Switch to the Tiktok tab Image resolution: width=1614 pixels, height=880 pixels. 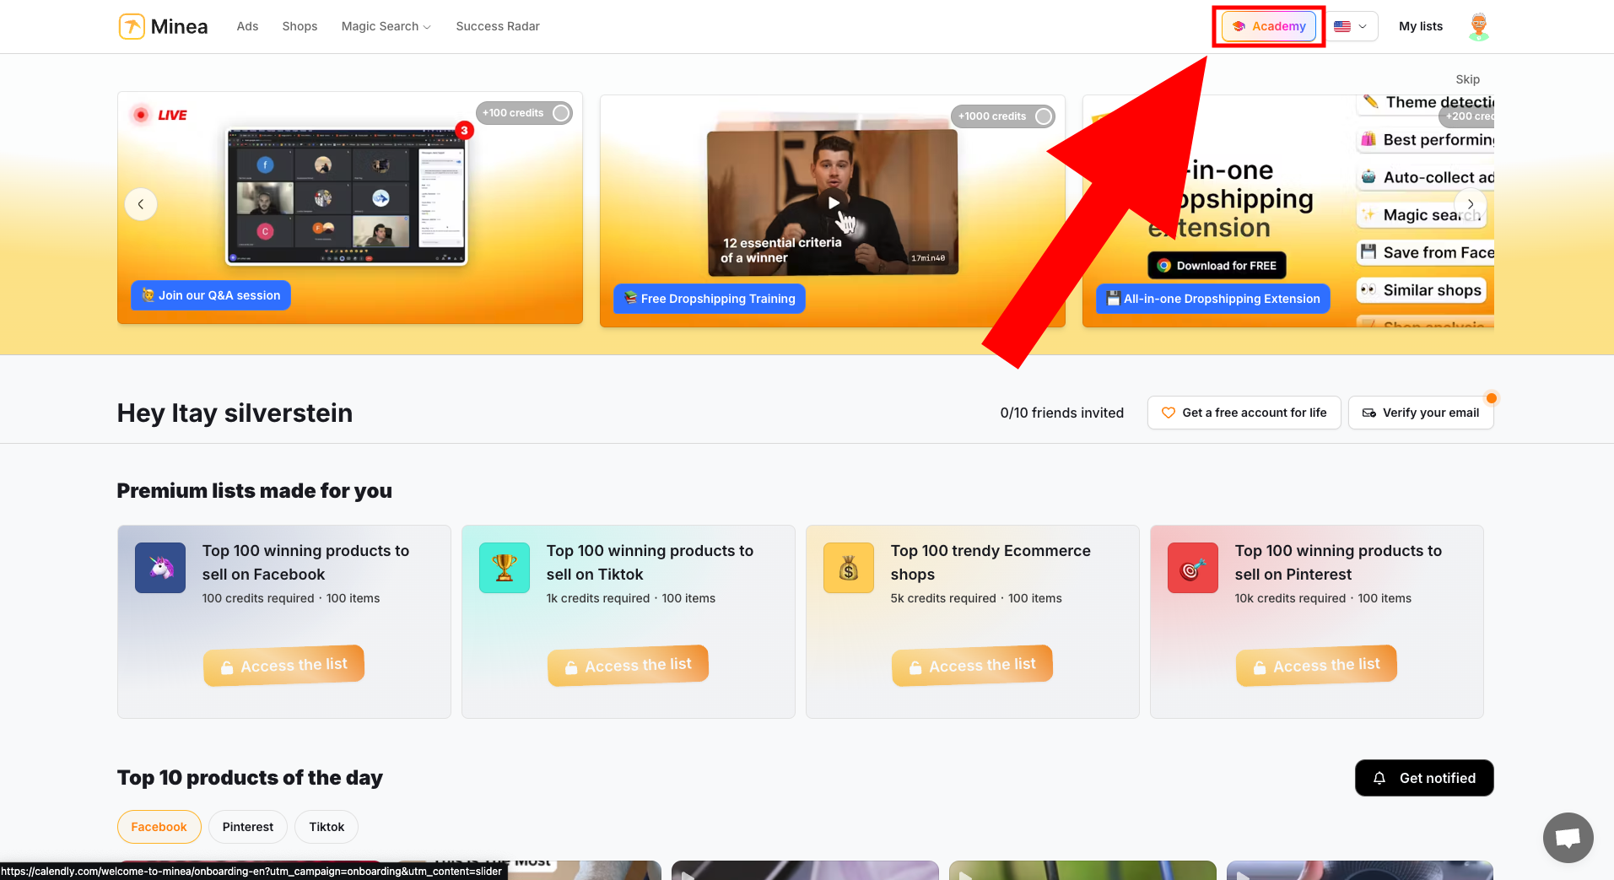point(327,827)
